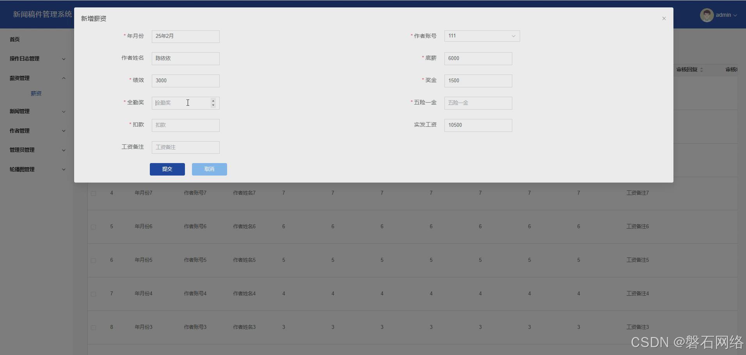Click cell 作者姓名3 in the table

point(244,327)
